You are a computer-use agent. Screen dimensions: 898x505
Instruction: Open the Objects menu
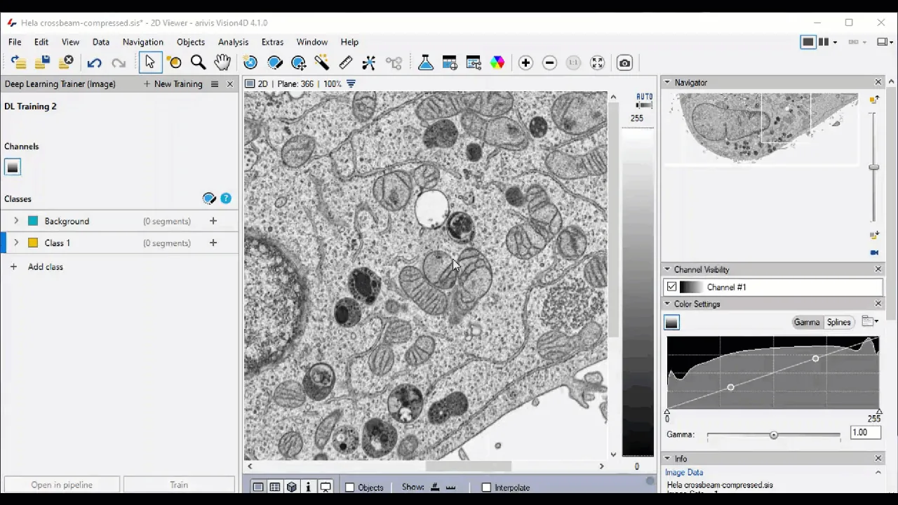(x=191, y=42)
